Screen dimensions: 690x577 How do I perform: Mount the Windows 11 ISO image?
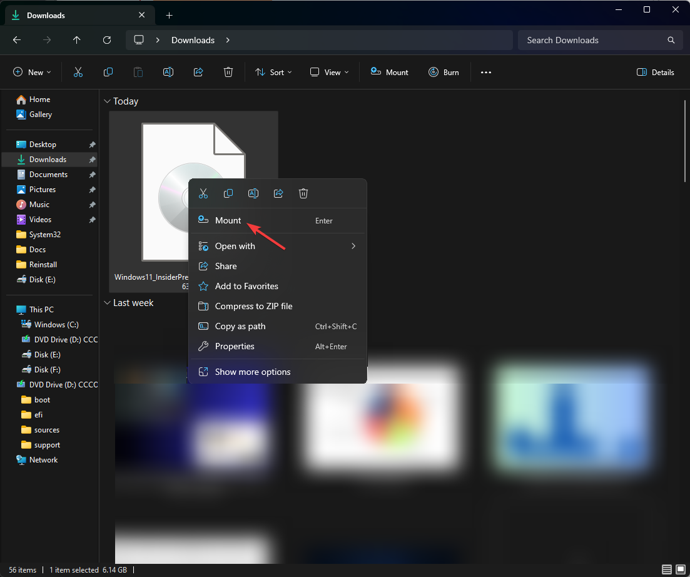coord(228,220)
